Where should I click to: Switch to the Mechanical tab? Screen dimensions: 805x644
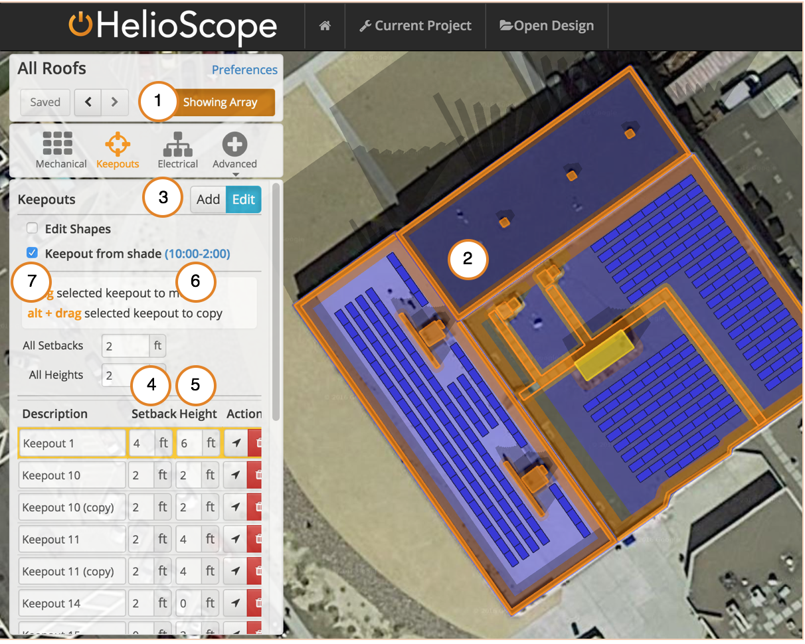click(61, 150)
